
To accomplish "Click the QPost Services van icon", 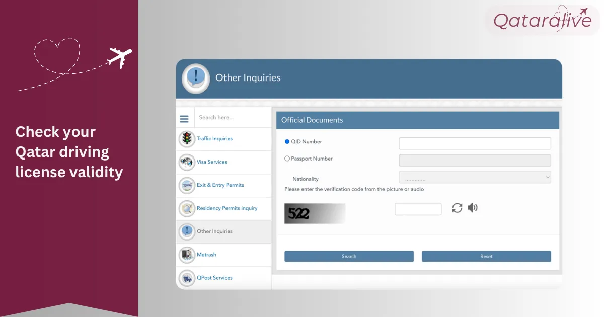I will 187,278.
